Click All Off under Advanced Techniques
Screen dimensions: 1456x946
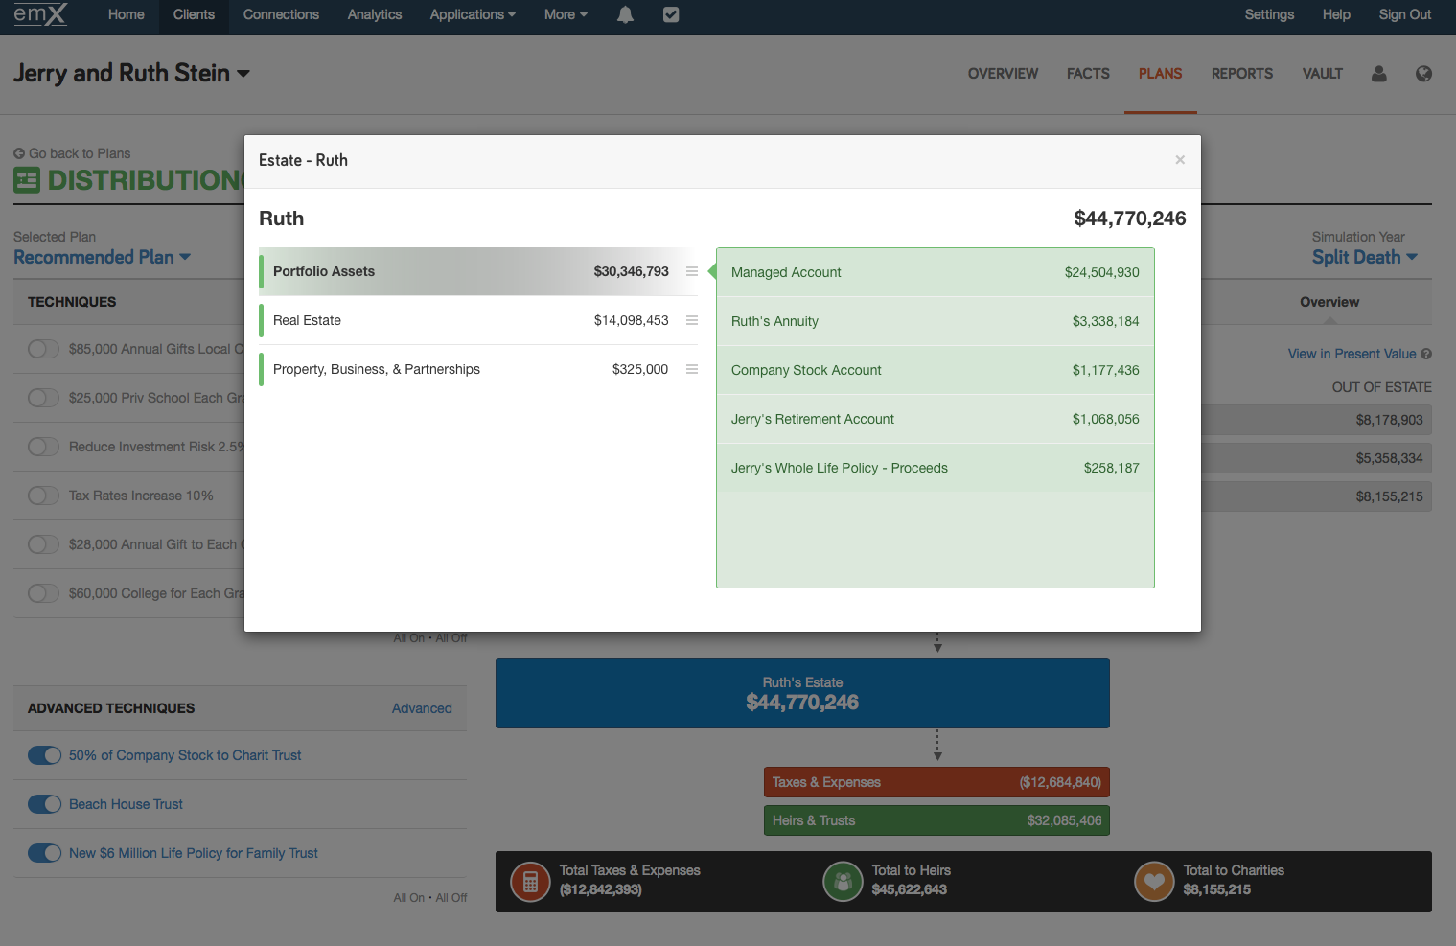click(451, 898)
